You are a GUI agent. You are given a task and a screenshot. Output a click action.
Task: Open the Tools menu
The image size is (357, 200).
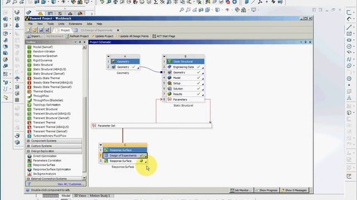(50, 24)
